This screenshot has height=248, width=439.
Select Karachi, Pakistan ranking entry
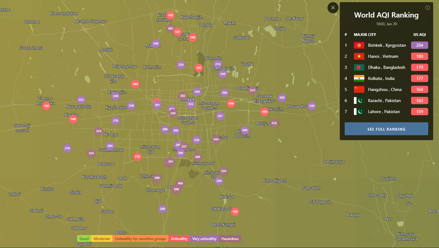384,101
